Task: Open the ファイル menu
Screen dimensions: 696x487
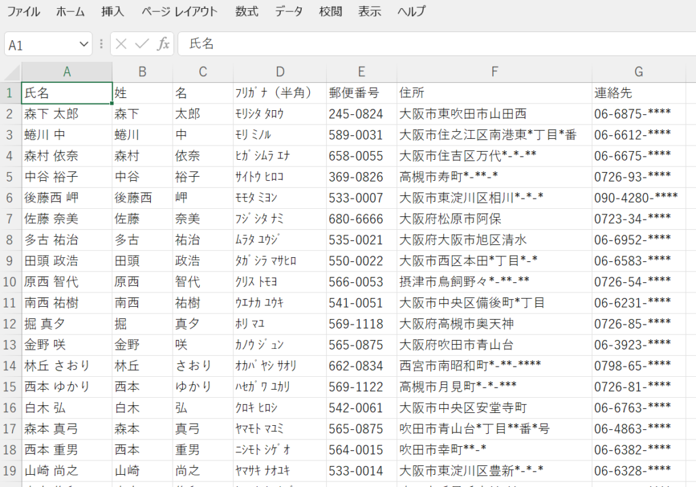Action: coord(23,12)
